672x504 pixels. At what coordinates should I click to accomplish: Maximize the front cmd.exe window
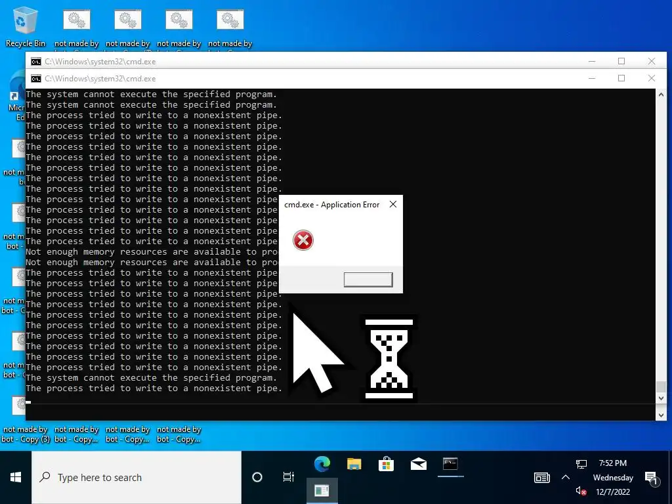(x=621, y=79)
